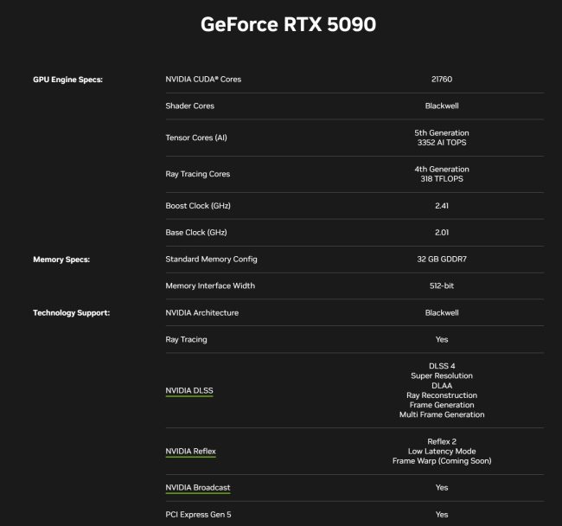Click the PCI Express Gen 5 label
Image resolution: width=562 pixels, height=526 pixels.
click(198, 515)
